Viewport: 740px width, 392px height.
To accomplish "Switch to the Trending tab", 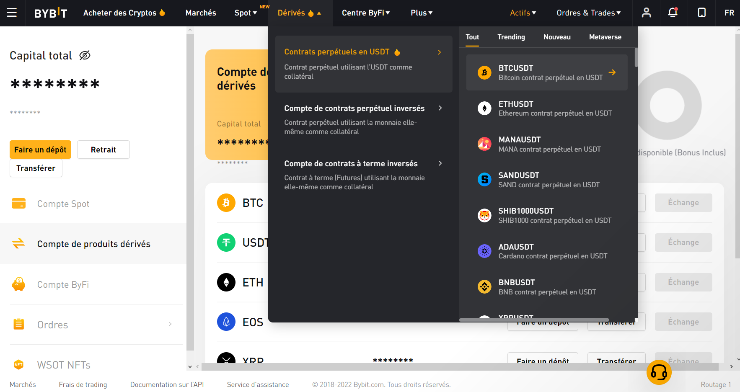I will 511,37.
